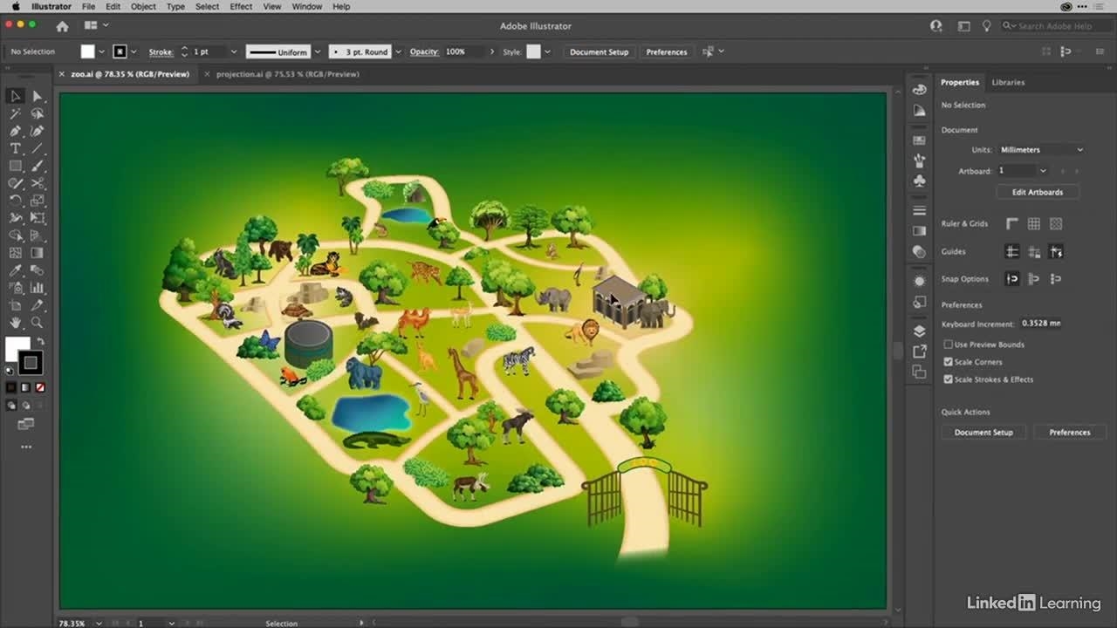Activate the Hand tool
The height and width of the screenshot is (628, 1117).
click(x=15, y=323)
